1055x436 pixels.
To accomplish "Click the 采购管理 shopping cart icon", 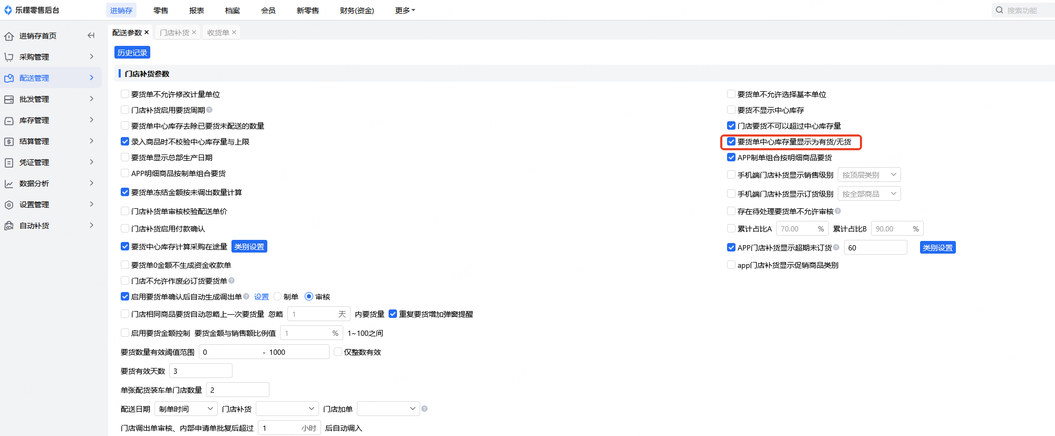I will tap(9, 57).
